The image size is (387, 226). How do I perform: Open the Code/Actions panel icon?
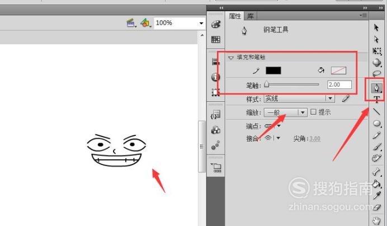point(215,115)
